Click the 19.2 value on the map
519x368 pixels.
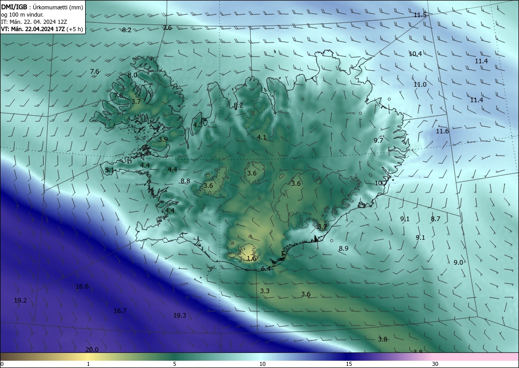(20, 301)
